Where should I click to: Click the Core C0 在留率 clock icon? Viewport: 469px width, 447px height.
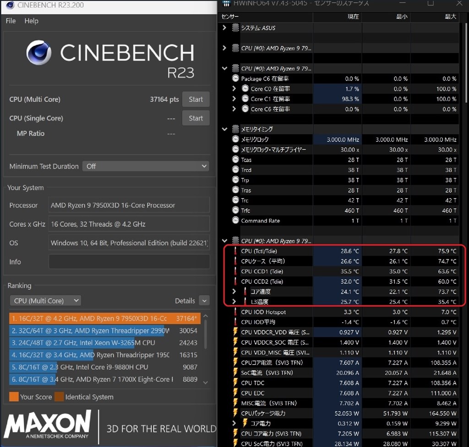coord(245,89)
